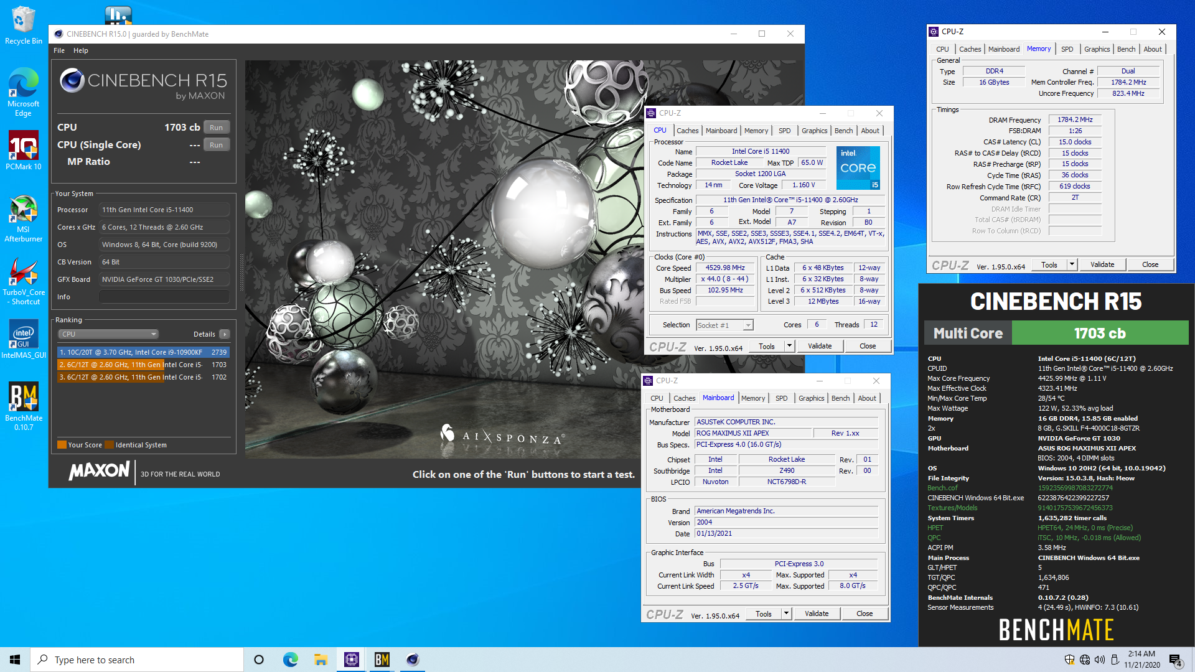Select ranking entry for i9-10900KF
The width and height of the screenshot is (1195, 672).
(x=143, y=352)
